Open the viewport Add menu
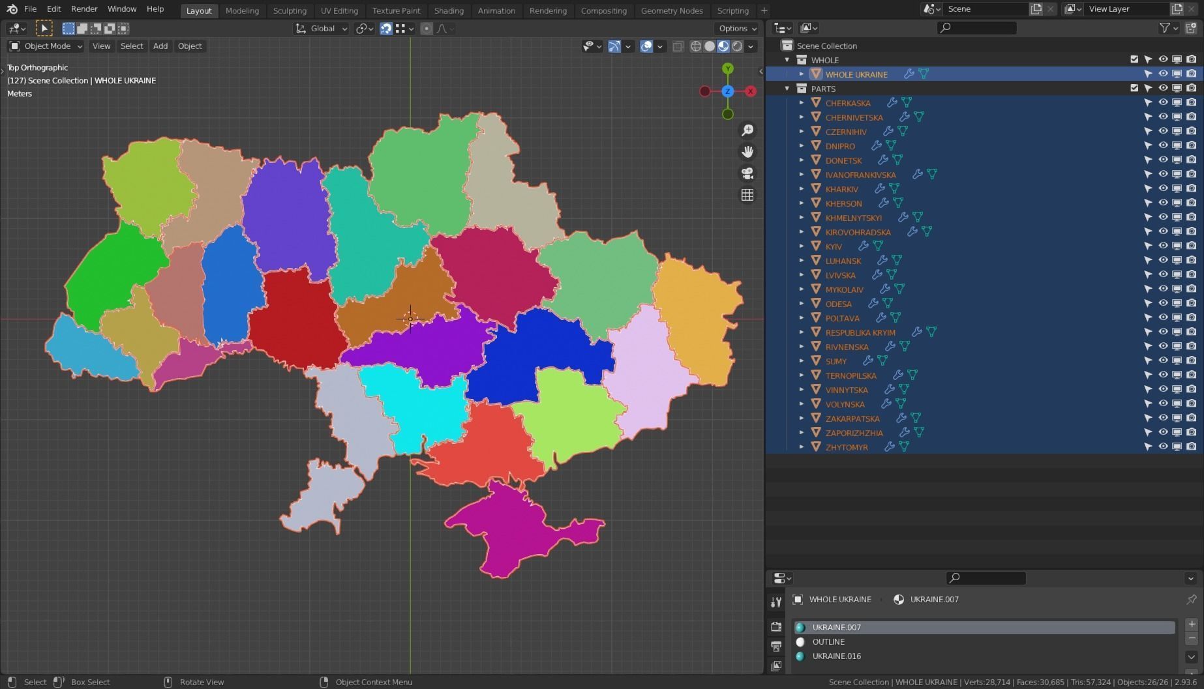The width and height of the screenshot is (1204, 689). pyautogui.click(x=160, y=46)
